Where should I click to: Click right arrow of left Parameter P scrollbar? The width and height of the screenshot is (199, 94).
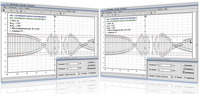(78, 64)
